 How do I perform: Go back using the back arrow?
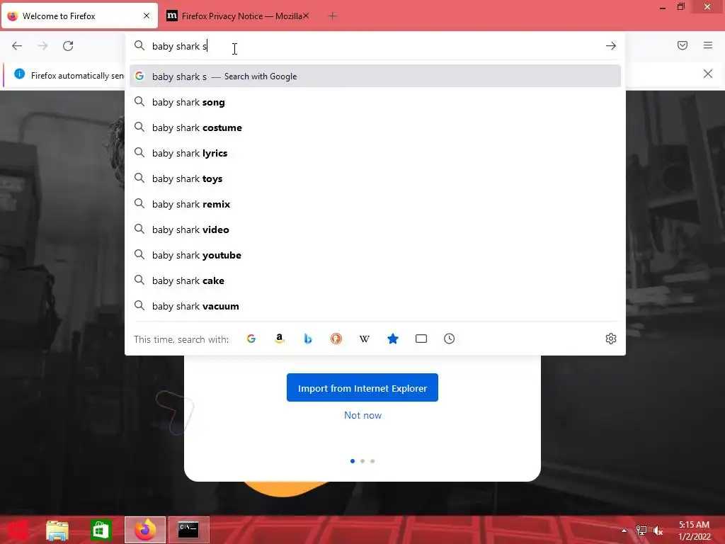[17, 46]
